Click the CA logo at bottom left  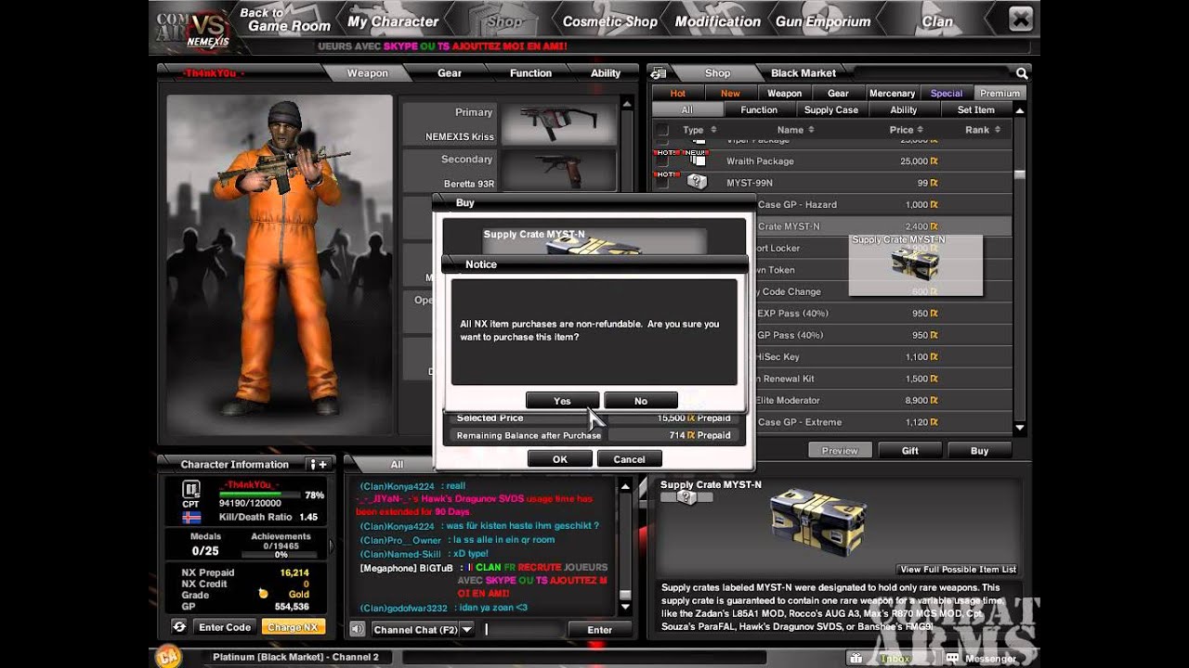(x=167, y=657)
